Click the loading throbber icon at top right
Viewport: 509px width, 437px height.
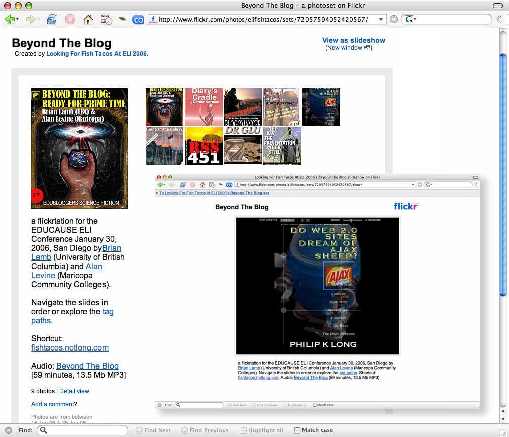pyautogui.click(x=499, y=19)
